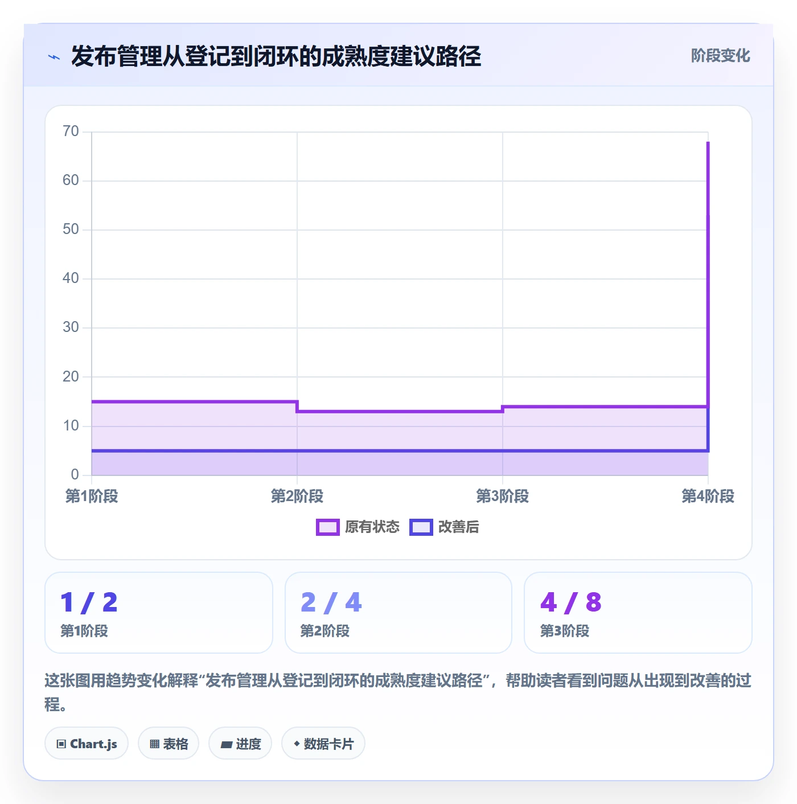Click the lightning bolt icon beside the title

(54, 57)
